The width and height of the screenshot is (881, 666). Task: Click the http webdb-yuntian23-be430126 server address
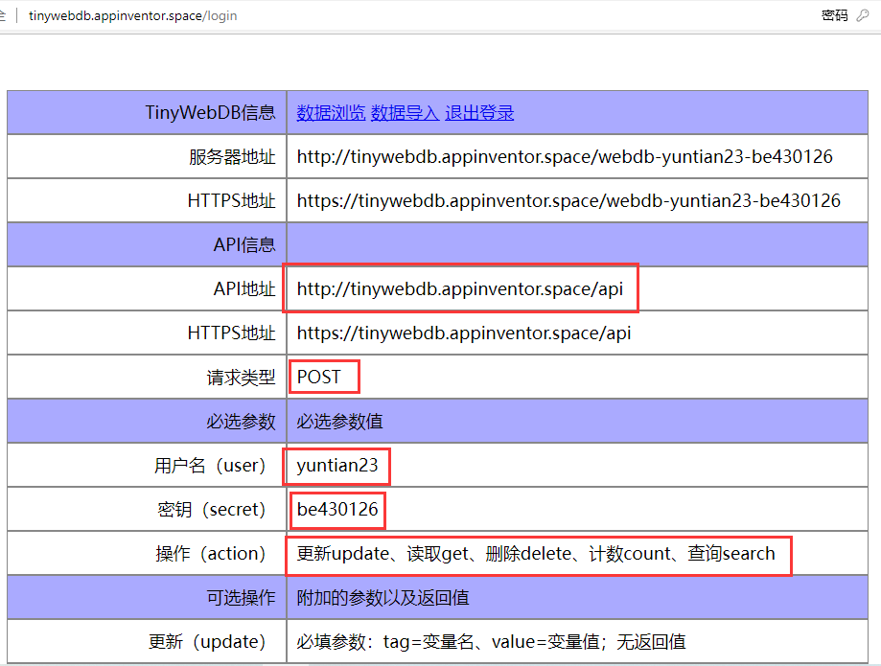click(x=565, y=156)
